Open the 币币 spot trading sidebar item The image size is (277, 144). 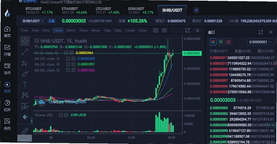[7, 87]
